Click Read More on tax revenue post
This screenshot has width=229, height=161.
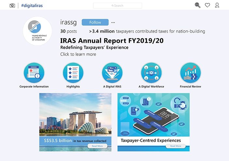(97, 146)
